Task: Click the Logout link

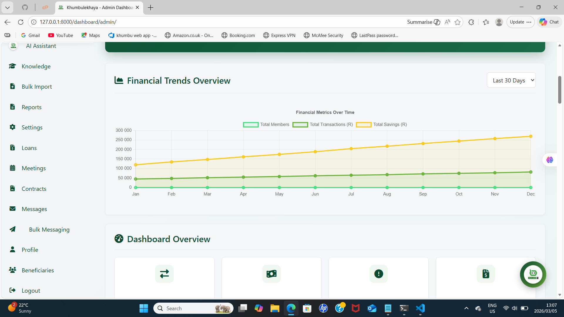Action: [x=31, y=290]
